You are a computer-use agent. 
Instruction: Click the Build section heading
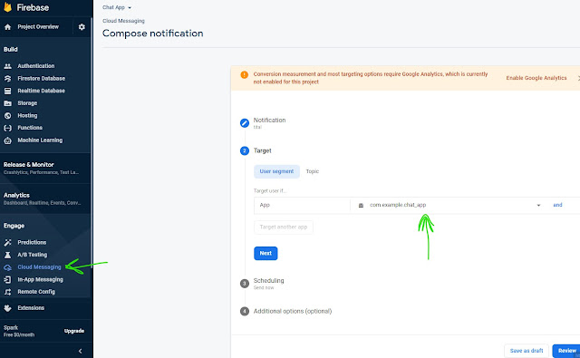(11, 50)
